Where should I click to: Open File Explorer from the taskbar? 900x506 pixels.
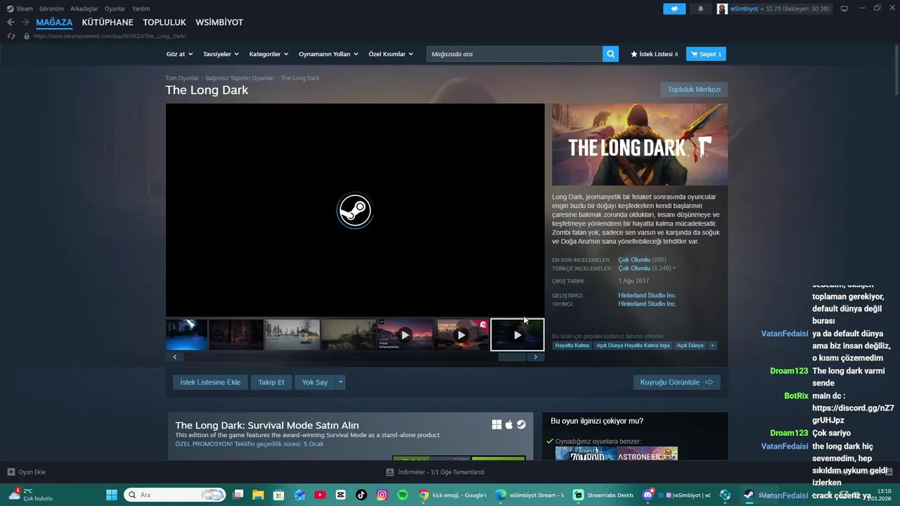tap(258, 495)
